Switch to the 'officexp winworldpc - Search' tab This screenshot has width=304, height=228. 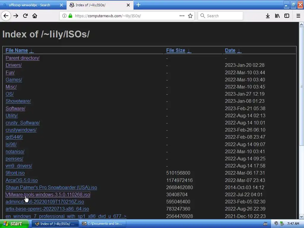coord(29,5)
